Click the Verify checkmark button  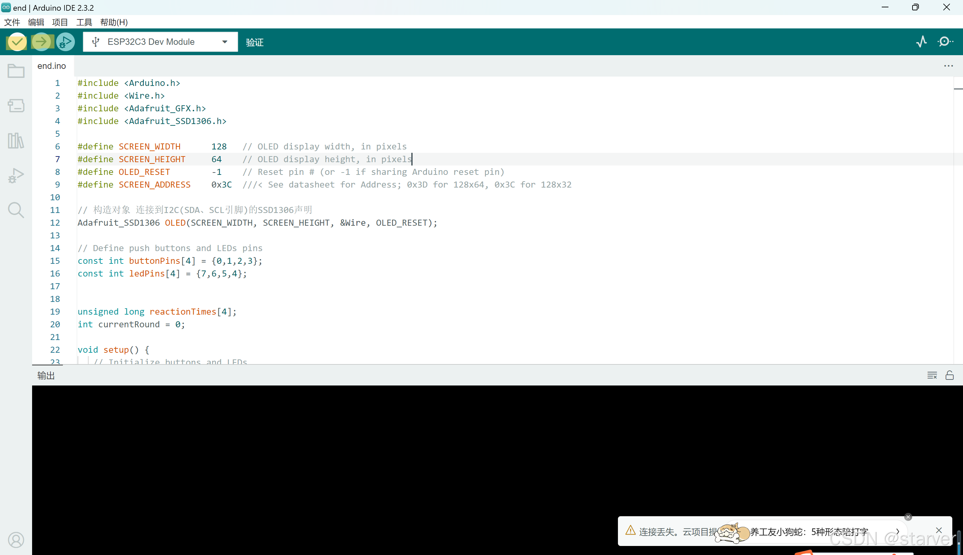(x=17, y=41)
